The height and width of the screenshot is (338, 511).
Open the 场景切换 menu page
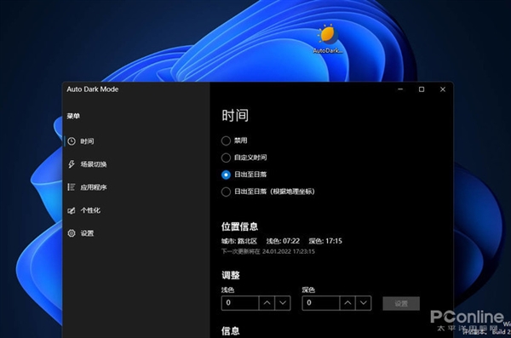(94, 164)
